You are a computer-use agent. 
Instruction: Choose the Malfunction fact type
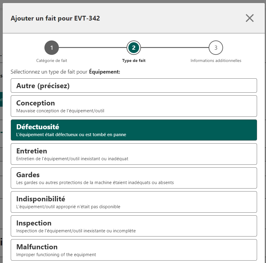(x=134, y=250)
